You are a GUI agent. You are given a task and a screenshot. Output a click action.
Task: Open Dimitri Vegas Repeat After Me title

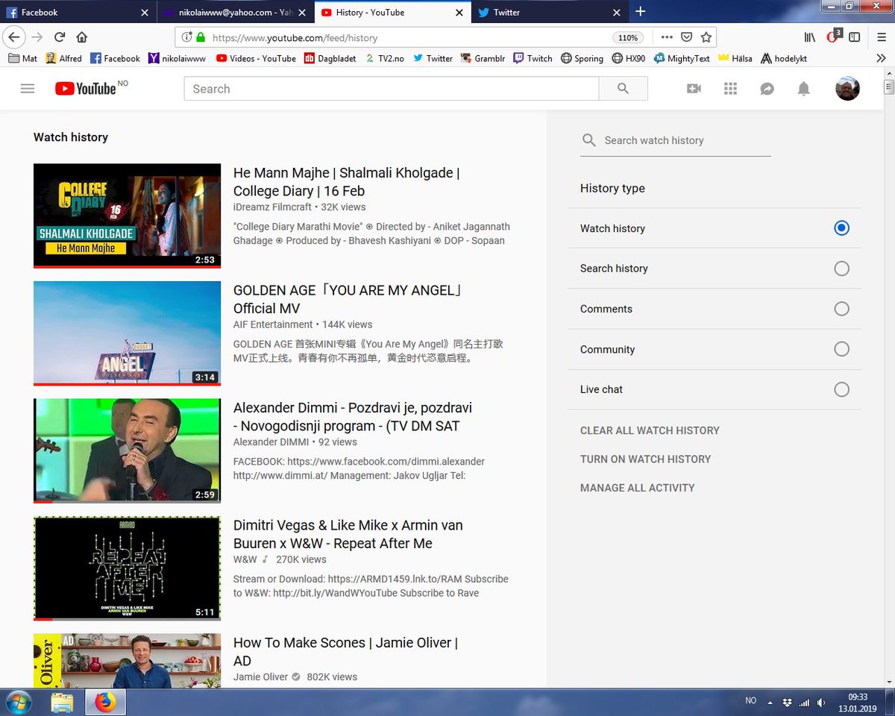pyautogui.click(x=348, y=534)
